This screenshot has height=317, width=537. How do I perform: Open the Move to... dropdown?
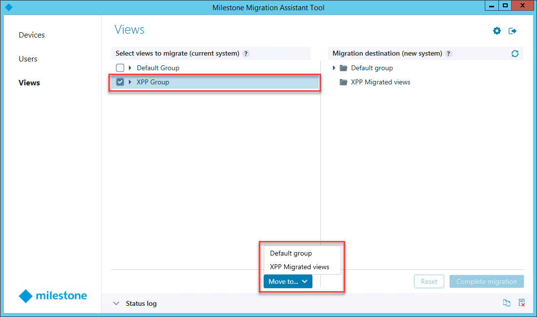[x=288, y=281]
